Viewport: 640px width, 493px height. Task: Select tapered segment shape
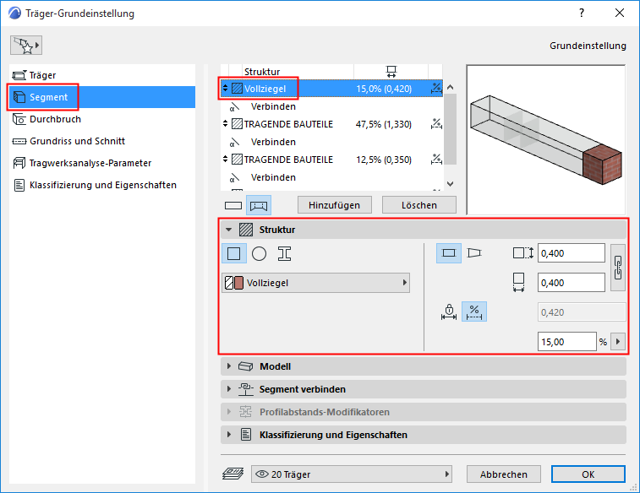point(474,253)
